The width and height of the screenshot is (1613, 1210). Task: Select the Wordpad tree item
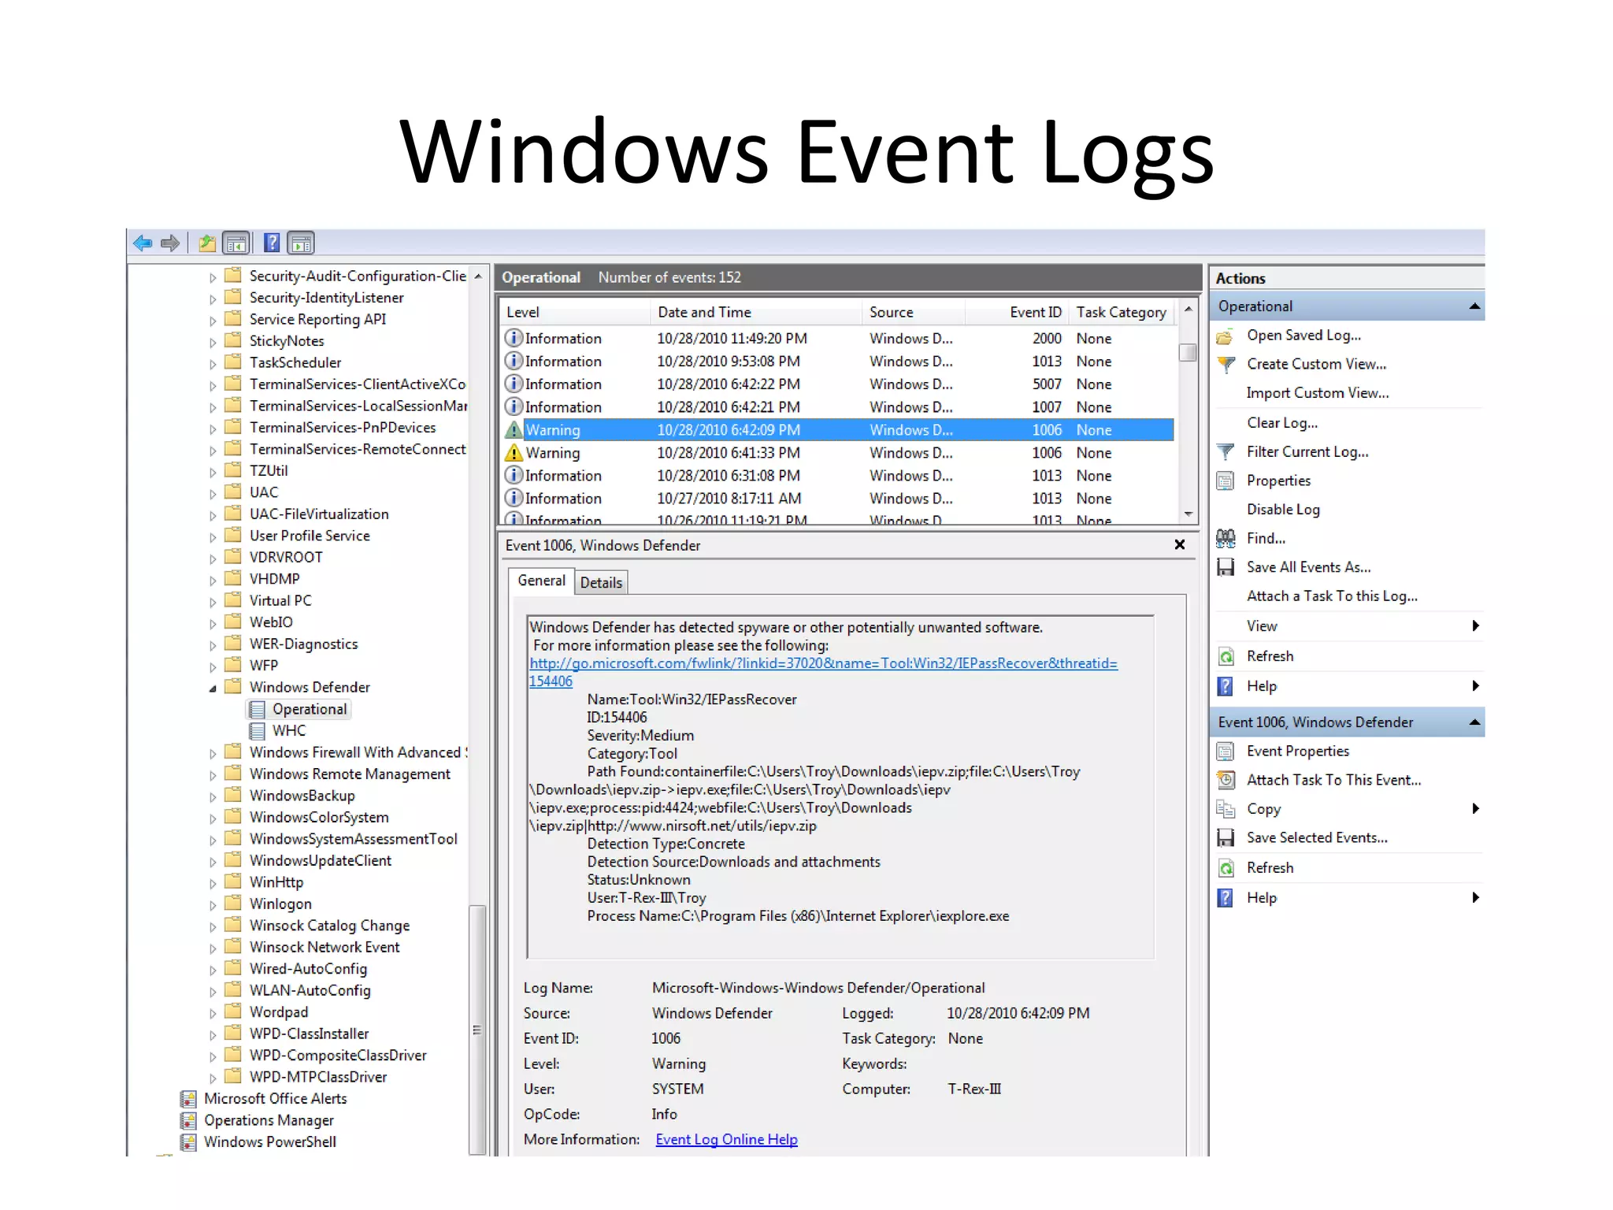click(279, 1013)
